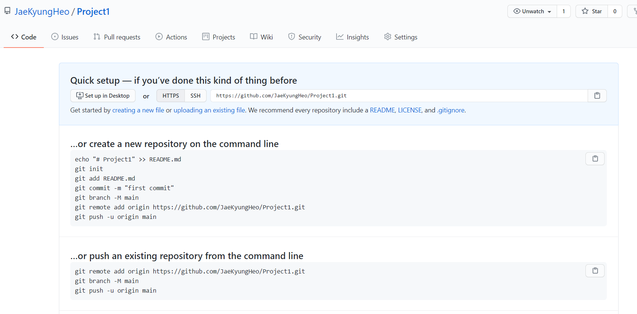Click the Actions play icon
This screenshot has height=314, width=637.
point(159,36)
